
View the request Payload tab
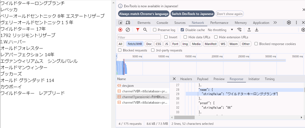203,79
